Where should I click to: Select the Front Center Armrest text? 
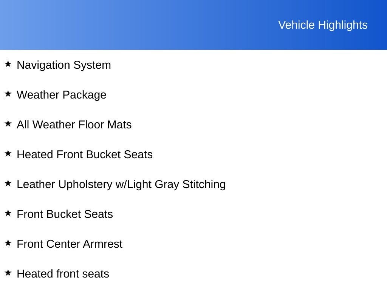[70, 244]
